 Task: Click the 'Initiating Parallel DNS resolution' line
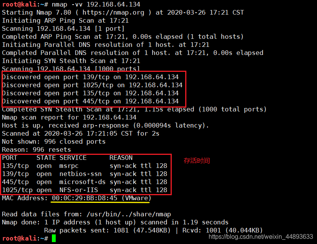tap(106, 45)
